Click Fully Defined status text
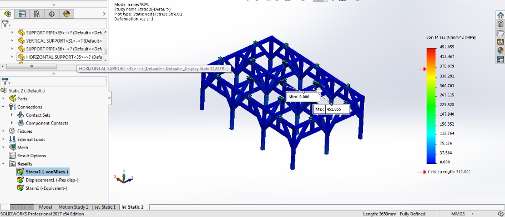Viewport: 505px width, 217px height. 412,214
